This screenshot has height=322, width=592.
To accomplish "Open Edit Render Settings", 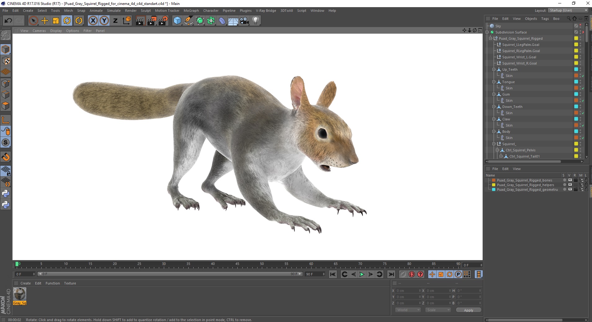I will coord(163,20).
